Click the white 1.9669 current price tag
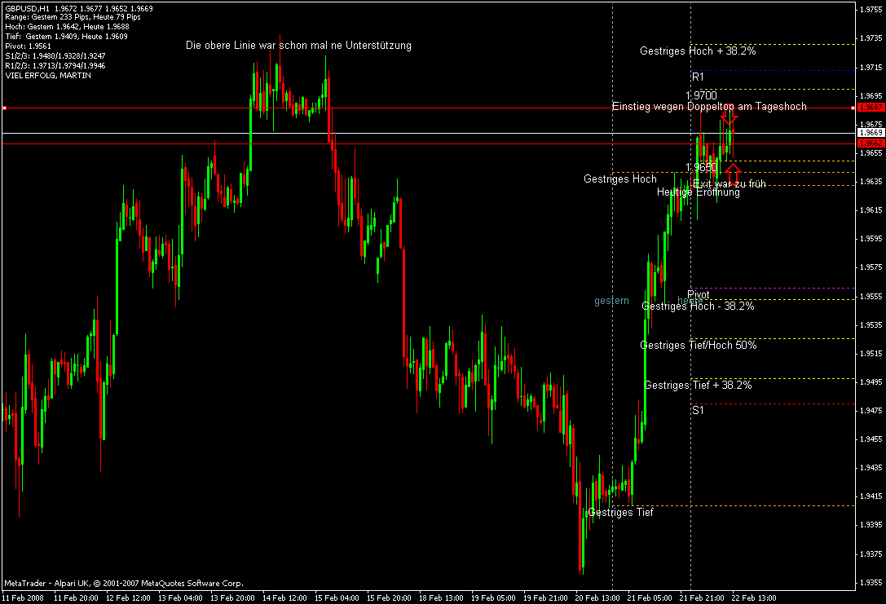Screen dimensions: 886x604 pos(871,133)
